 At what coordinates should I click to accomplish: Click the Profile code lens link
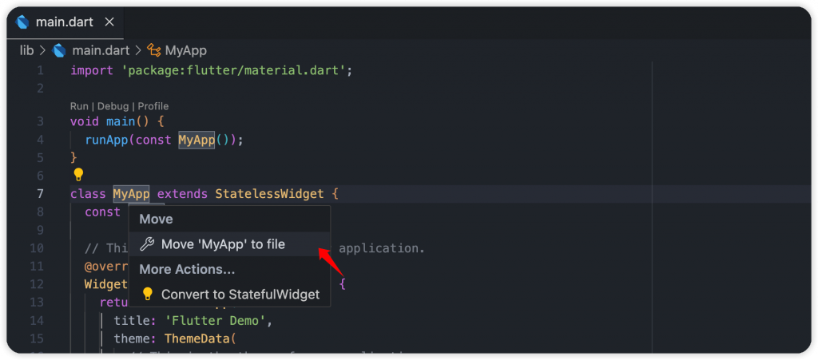click(153, 106)
